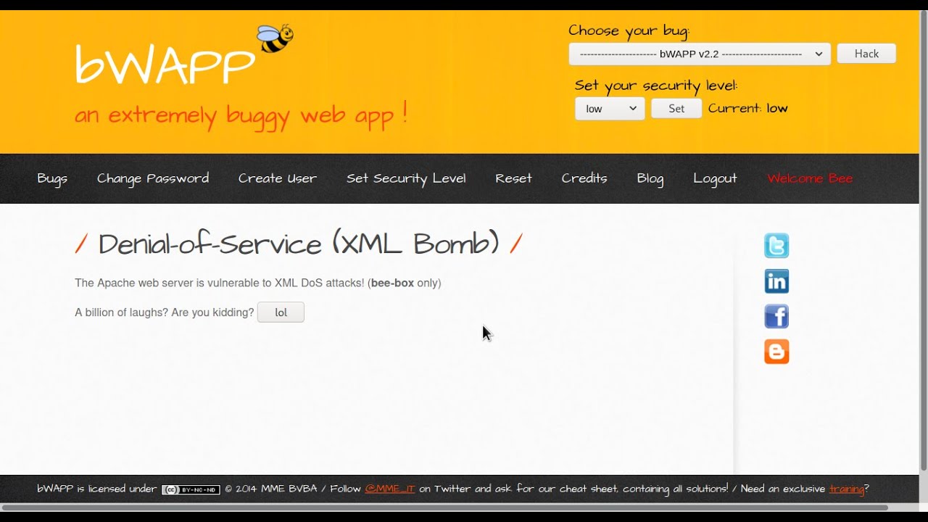
Task: Click the 'an extremely buggy web app' tagline
Action: pyautogui.click(x=241, y=115)
